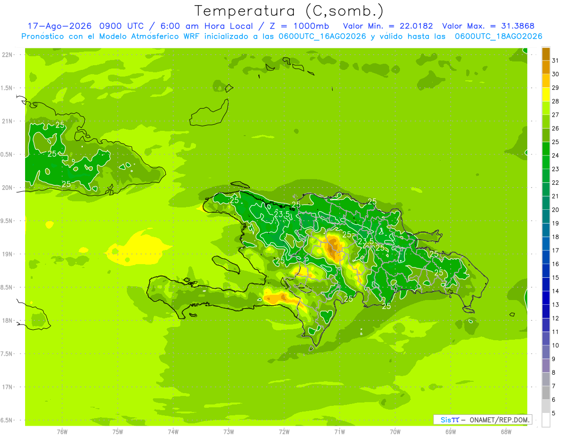Click the '73W' longitude axis label
The height and width of the screenshot is (438, 568).
coord(229,432)
